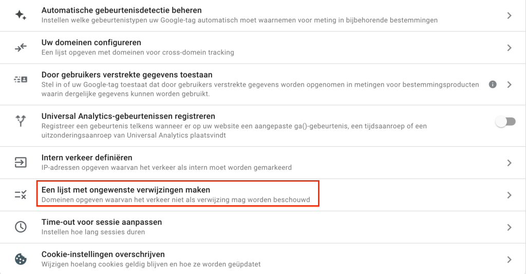Click the info icon for user-provided data
This screenshot has height=274, width=526.
493,84
